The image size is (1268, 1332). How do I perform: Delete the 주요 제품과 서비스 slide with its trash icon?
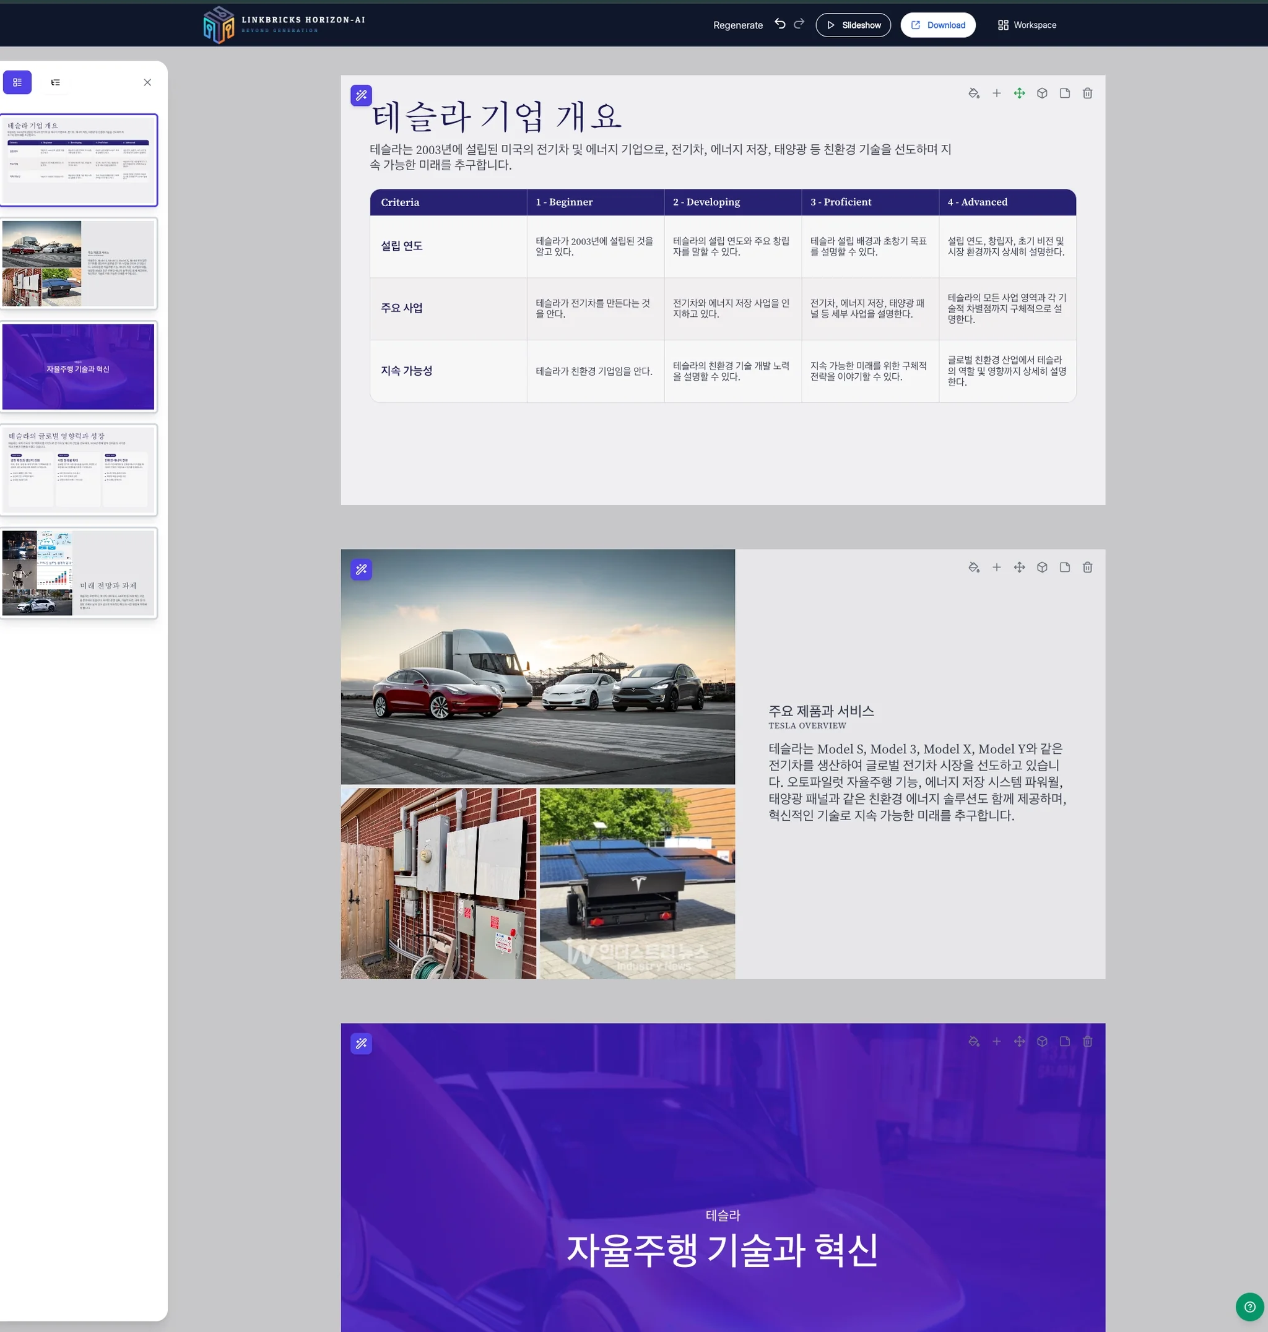click(x=1088, y=567)
